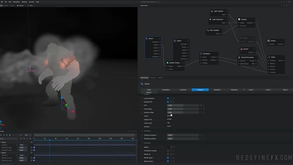This screenshot has width=293, height=165.
Task: Toggle the Light Ambient node enable circle
Action: point(226,11)
